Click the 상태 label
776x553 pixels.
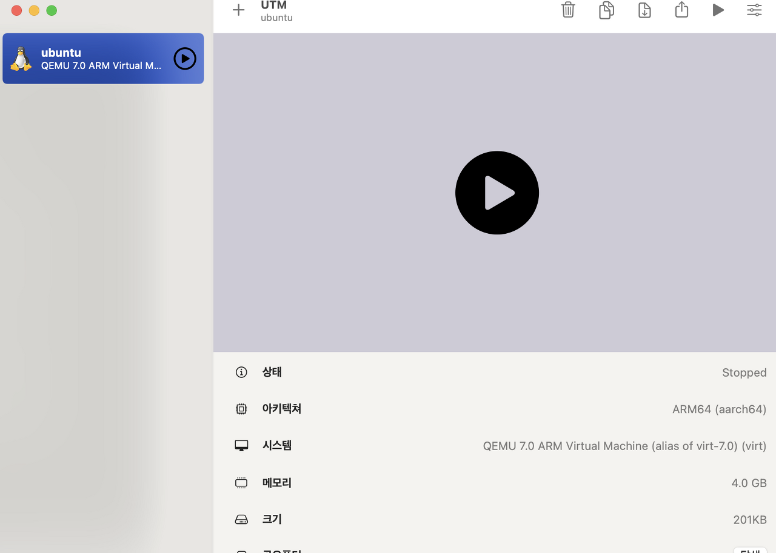click(x=272, y=372)
